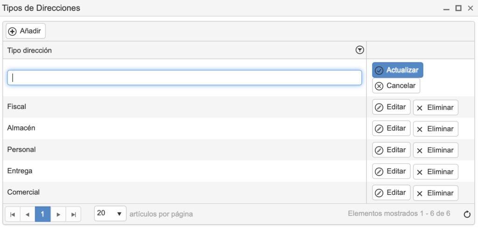Delete the Entrega row
The width and height of the screenshot is (478, 233).
[436, 172]
